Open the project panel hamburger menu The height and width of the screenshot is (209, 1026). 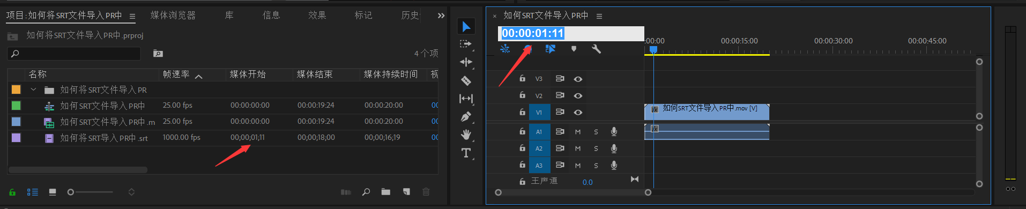[132, 16]
